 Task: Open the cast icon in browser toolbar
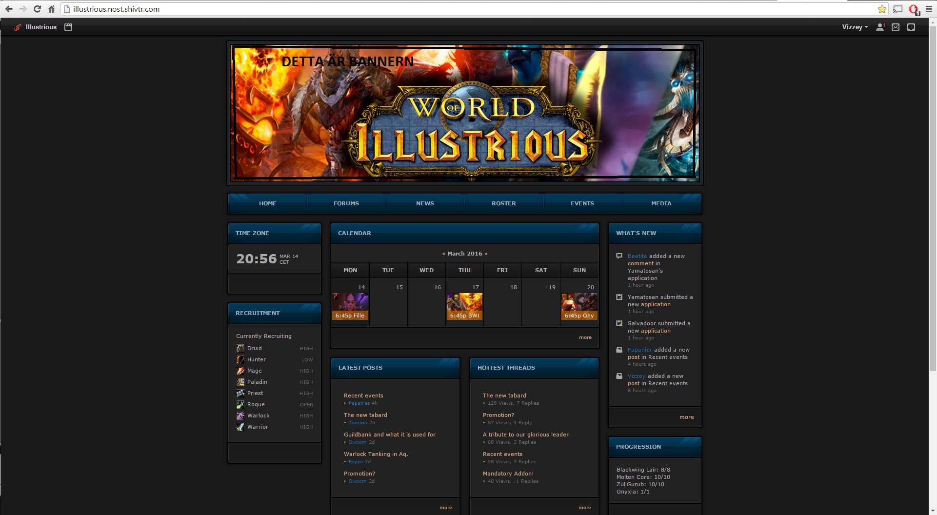897,9
